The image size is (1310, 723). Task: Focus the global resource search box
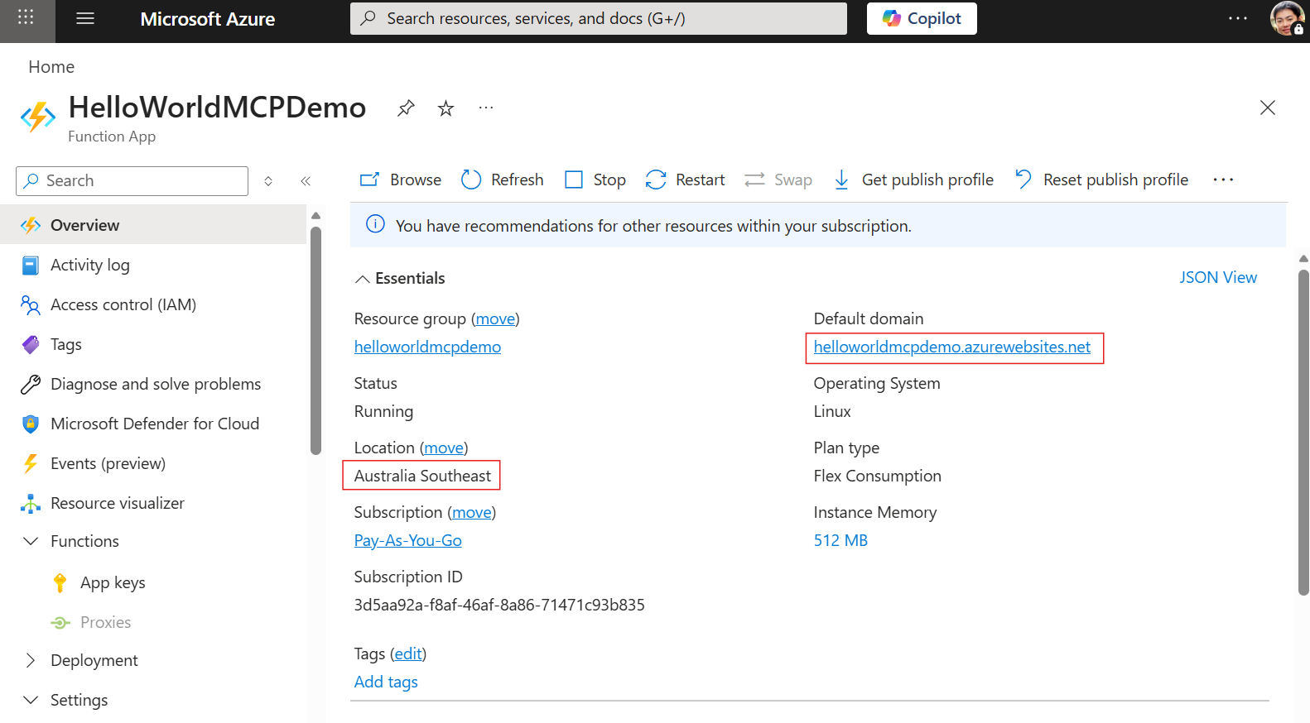[598, 18]
